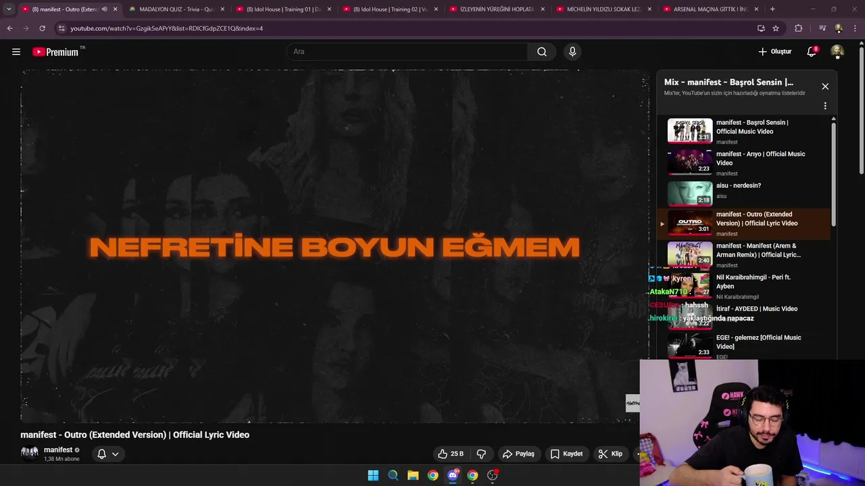
Task: Open the Mix playlist three-dot options
Action: 825,106
